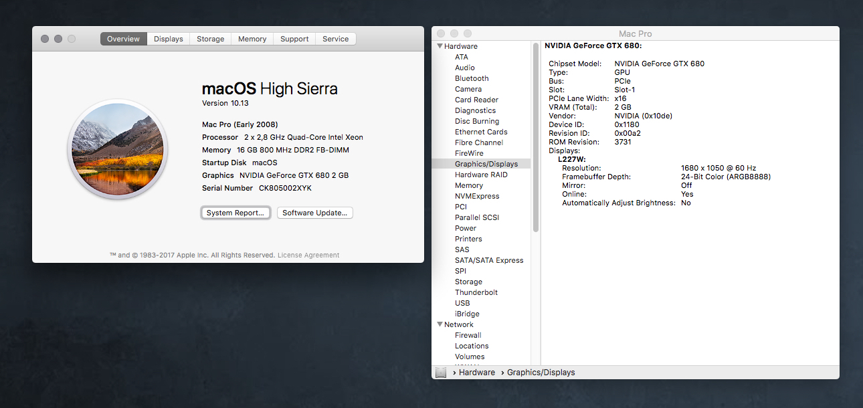Click the Device ID value 0x1180
The height and width of the screenshot is (408, 863).
[x=627, y=124]
